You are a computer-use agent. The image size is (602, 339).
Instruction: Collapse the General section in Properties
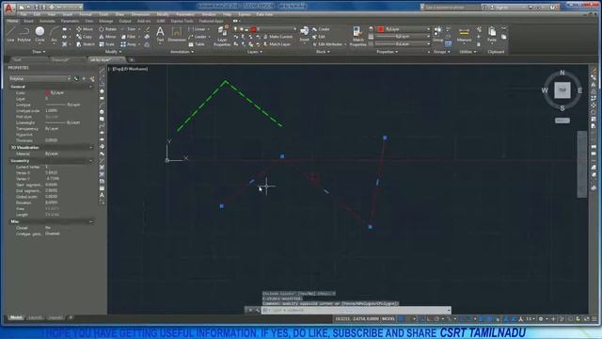[91, 87]
